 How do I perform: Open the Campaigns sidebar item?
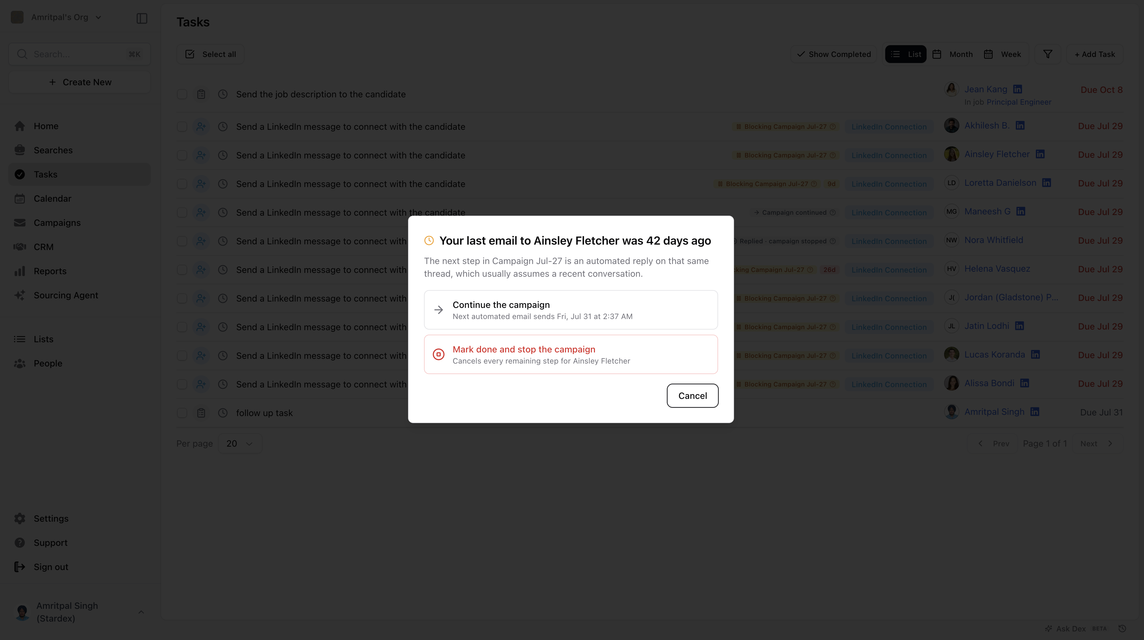[x=80, y=223]
